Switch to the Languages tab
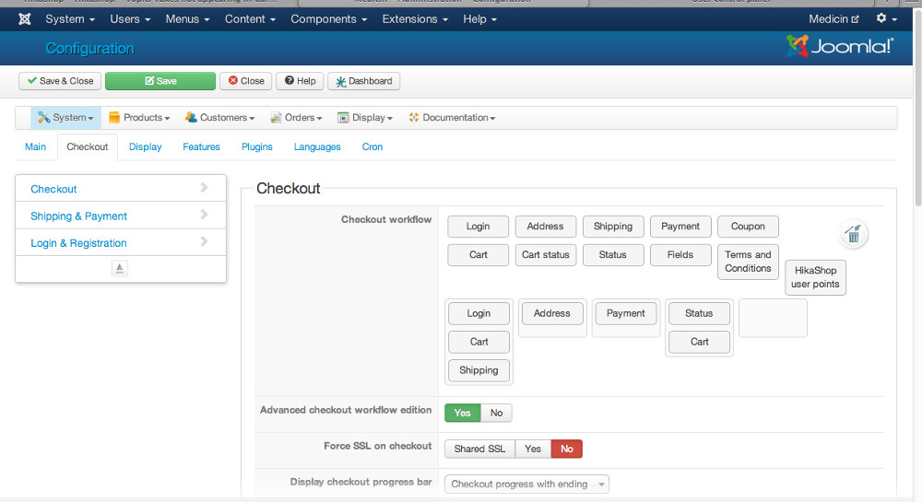Viewport: 922px width, 502px height. (317, 146)
